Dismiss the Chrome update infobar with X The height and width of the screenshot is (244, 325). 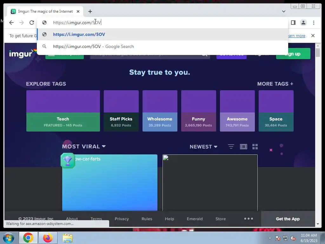click(313, 36)
